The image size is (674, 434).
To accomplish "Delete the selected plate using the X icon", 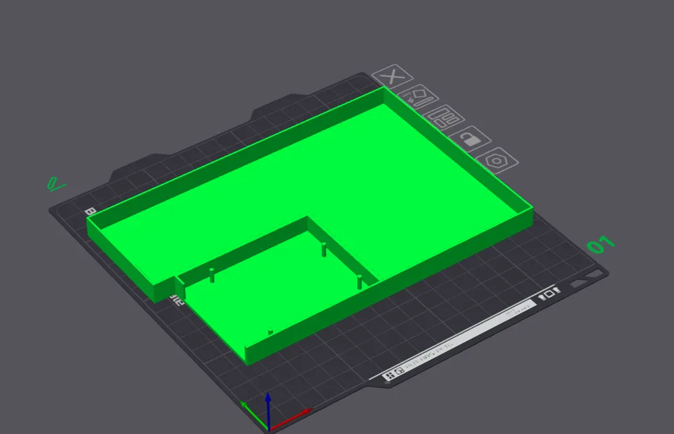I will point(391,76).
